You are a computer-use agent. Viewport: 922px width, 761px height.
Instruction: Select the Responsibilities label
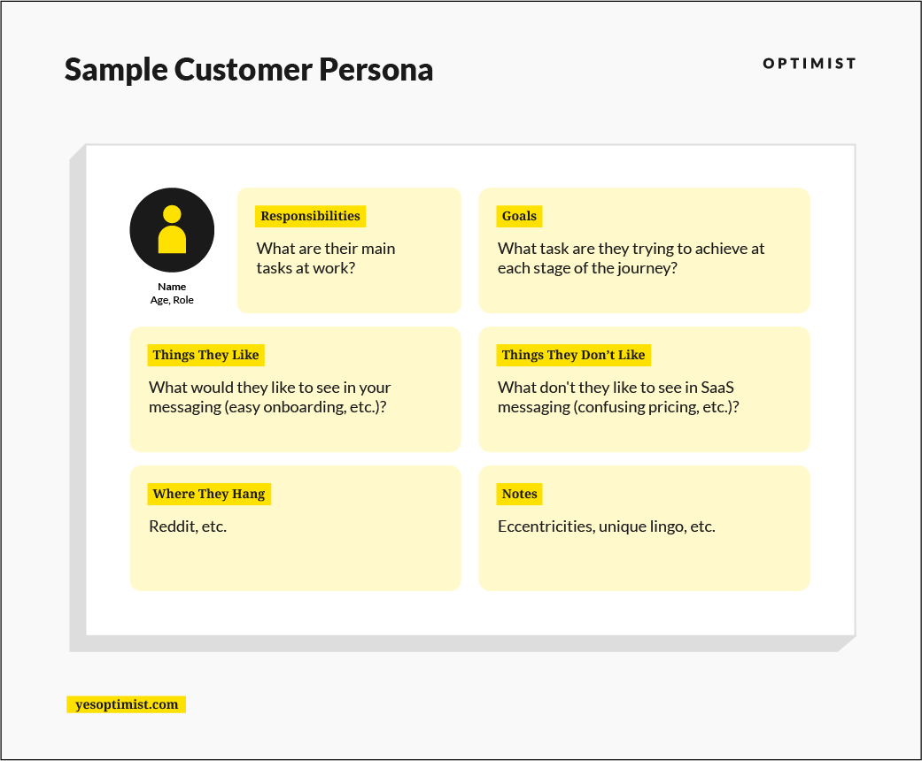(311, 216)
